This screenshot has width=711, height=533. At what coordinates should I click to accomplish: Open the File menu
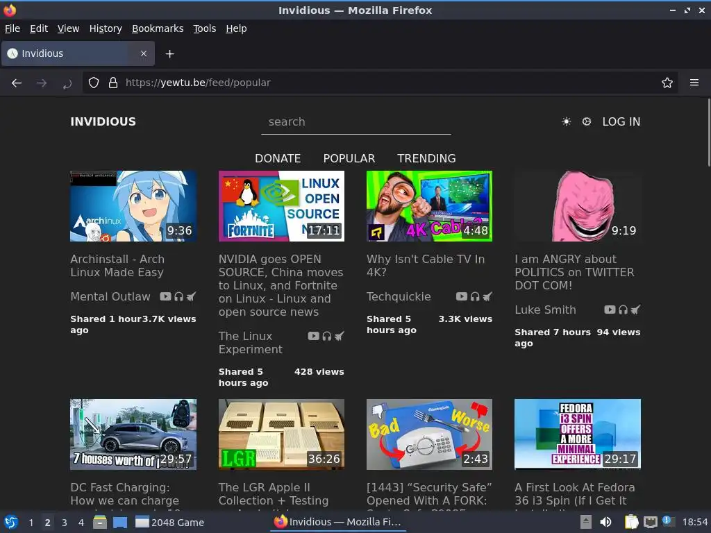click(12, 28)
